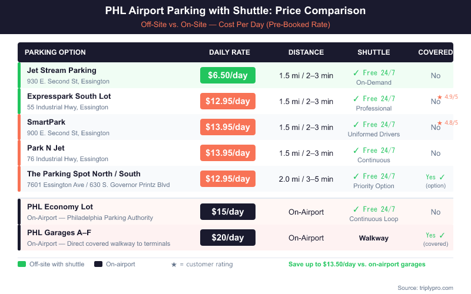Screen dimensions: 471x294
Task: Click the PHL Economy Lot $15/day badge
Action: pos(228,212)
